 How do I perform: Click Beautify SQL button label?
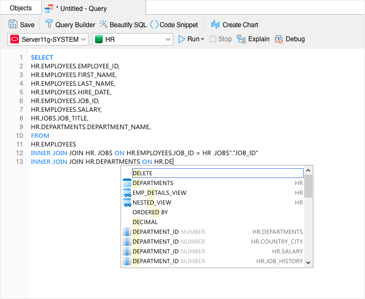point(128,25)
